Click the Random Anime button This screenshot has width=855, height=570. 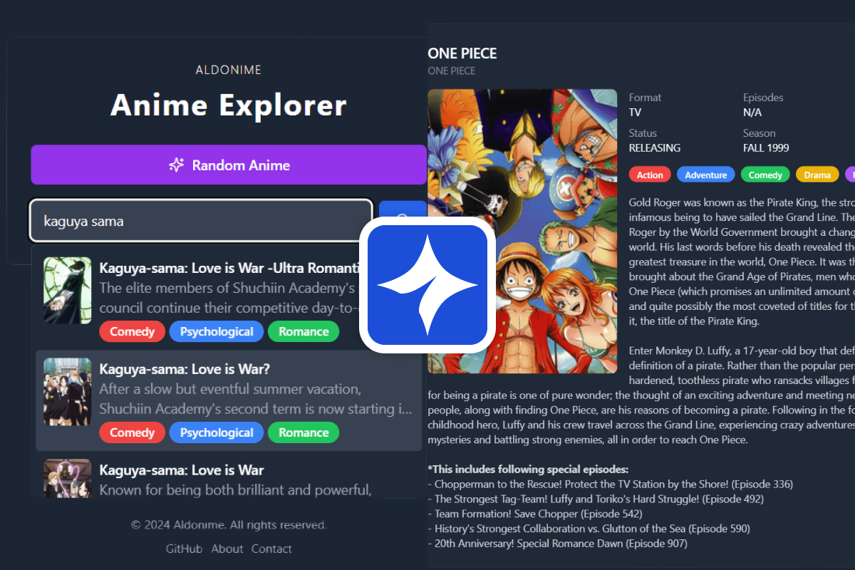click(x=229, y=165)
